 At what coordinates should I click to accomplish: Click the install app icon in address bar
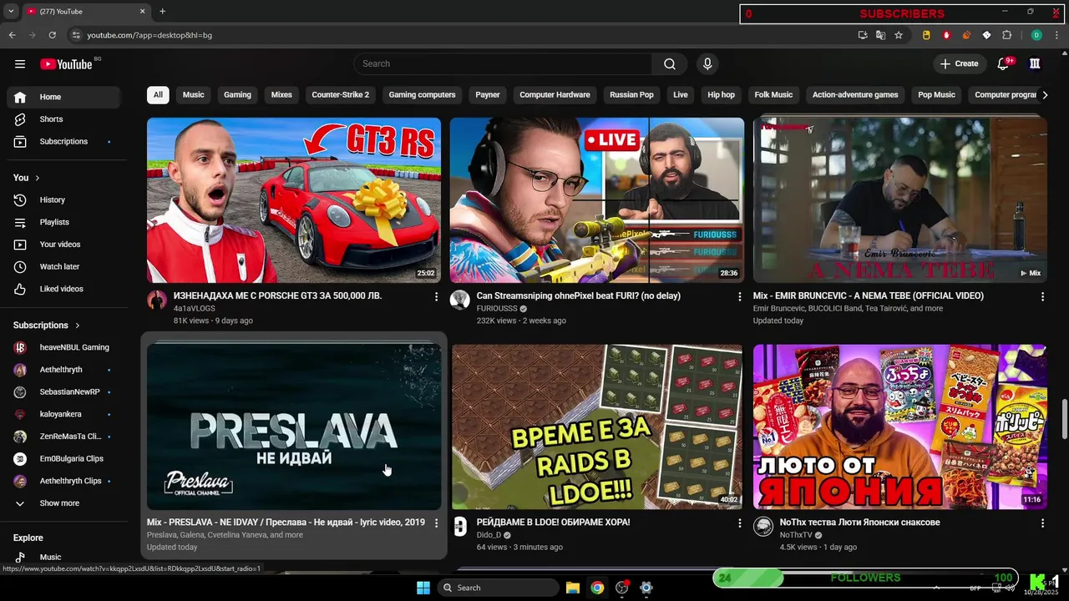863,35
